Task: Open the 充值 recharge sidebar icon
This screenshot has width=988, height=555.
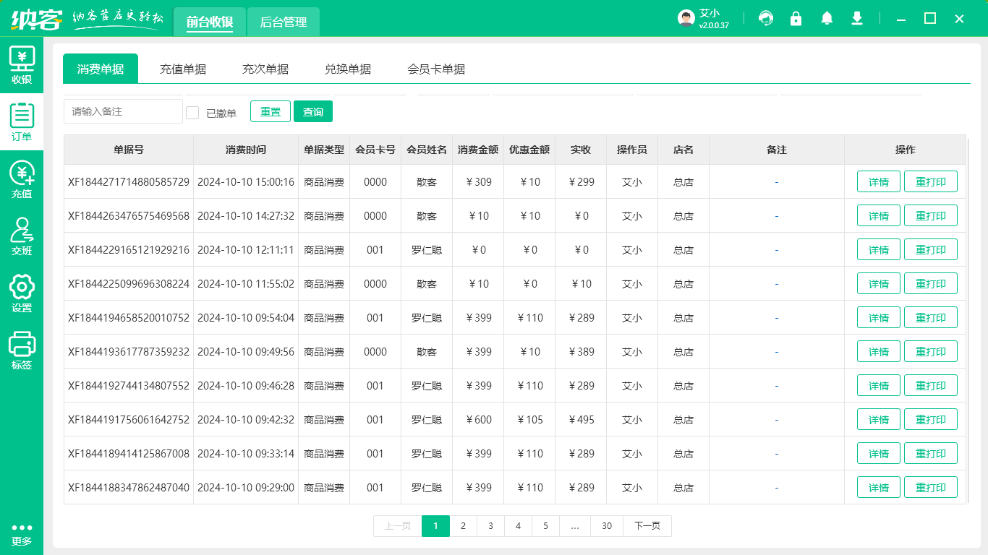Action: point(22,178)
